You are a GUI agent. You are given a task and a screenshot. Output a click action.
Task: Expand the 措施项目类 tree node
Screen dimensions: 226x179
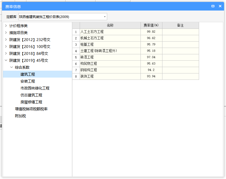pyautogui.click(x=6, y=33)
